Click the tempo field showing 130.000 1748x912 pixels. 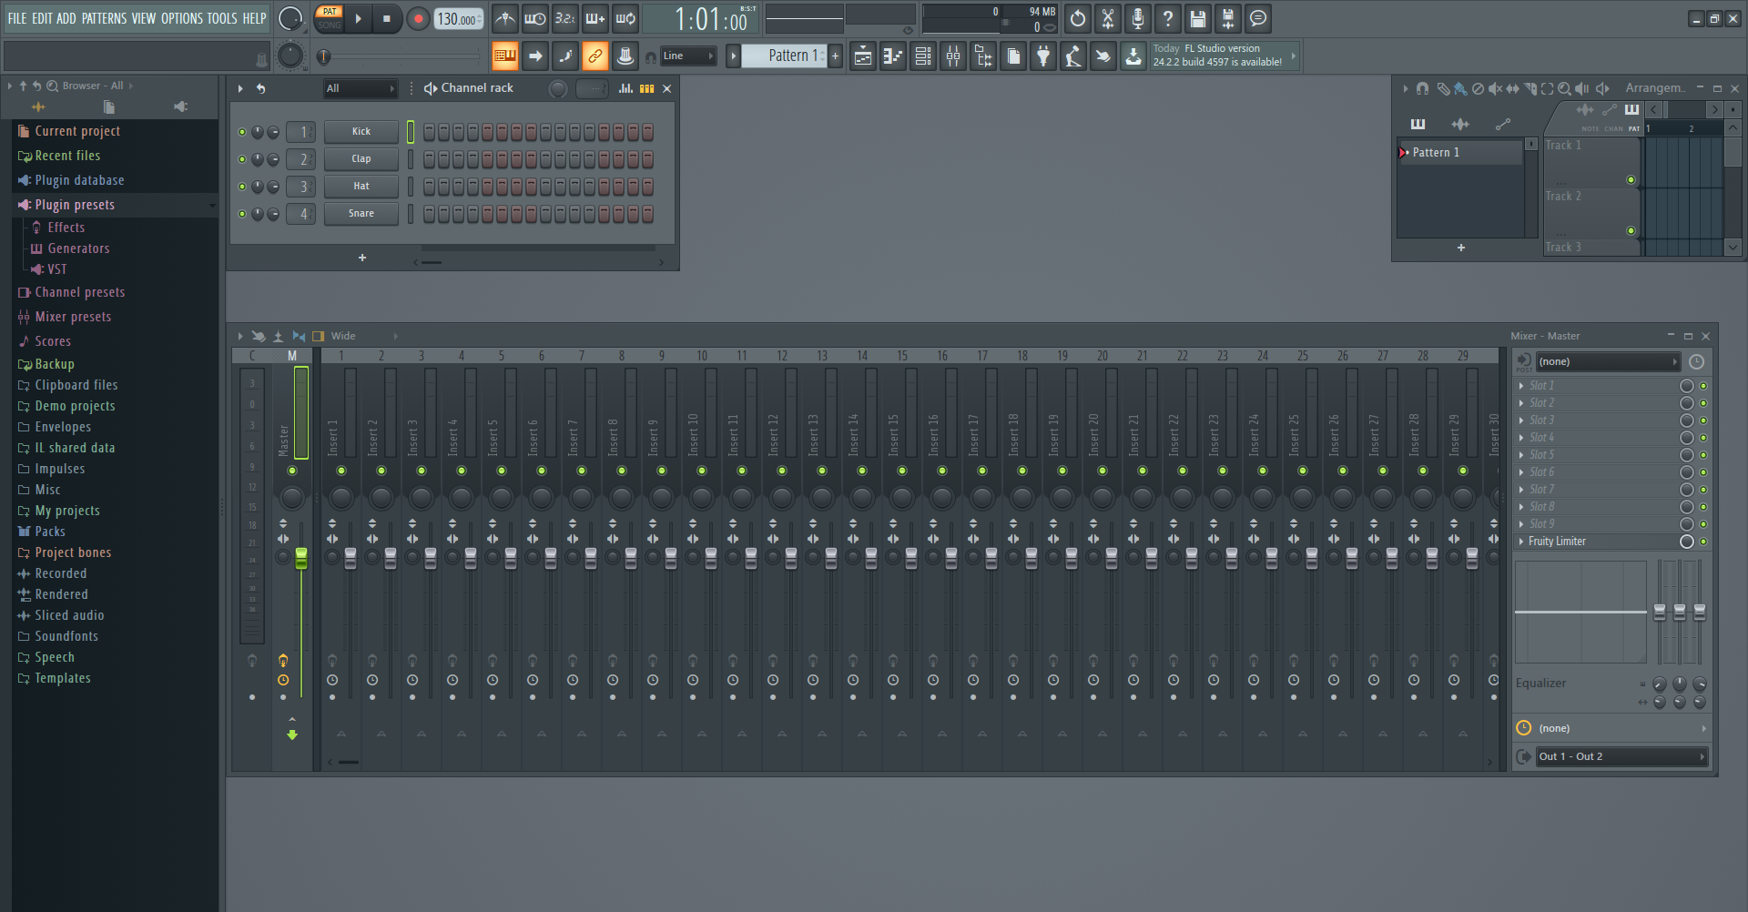click(458, 19)
